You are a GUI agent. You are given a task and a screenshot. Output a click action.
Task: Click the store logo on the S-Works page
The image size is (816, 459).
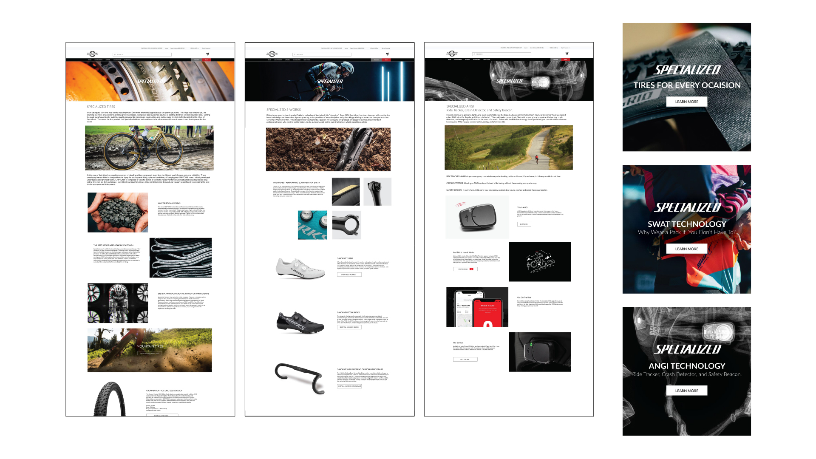click(x=272, y=54)
